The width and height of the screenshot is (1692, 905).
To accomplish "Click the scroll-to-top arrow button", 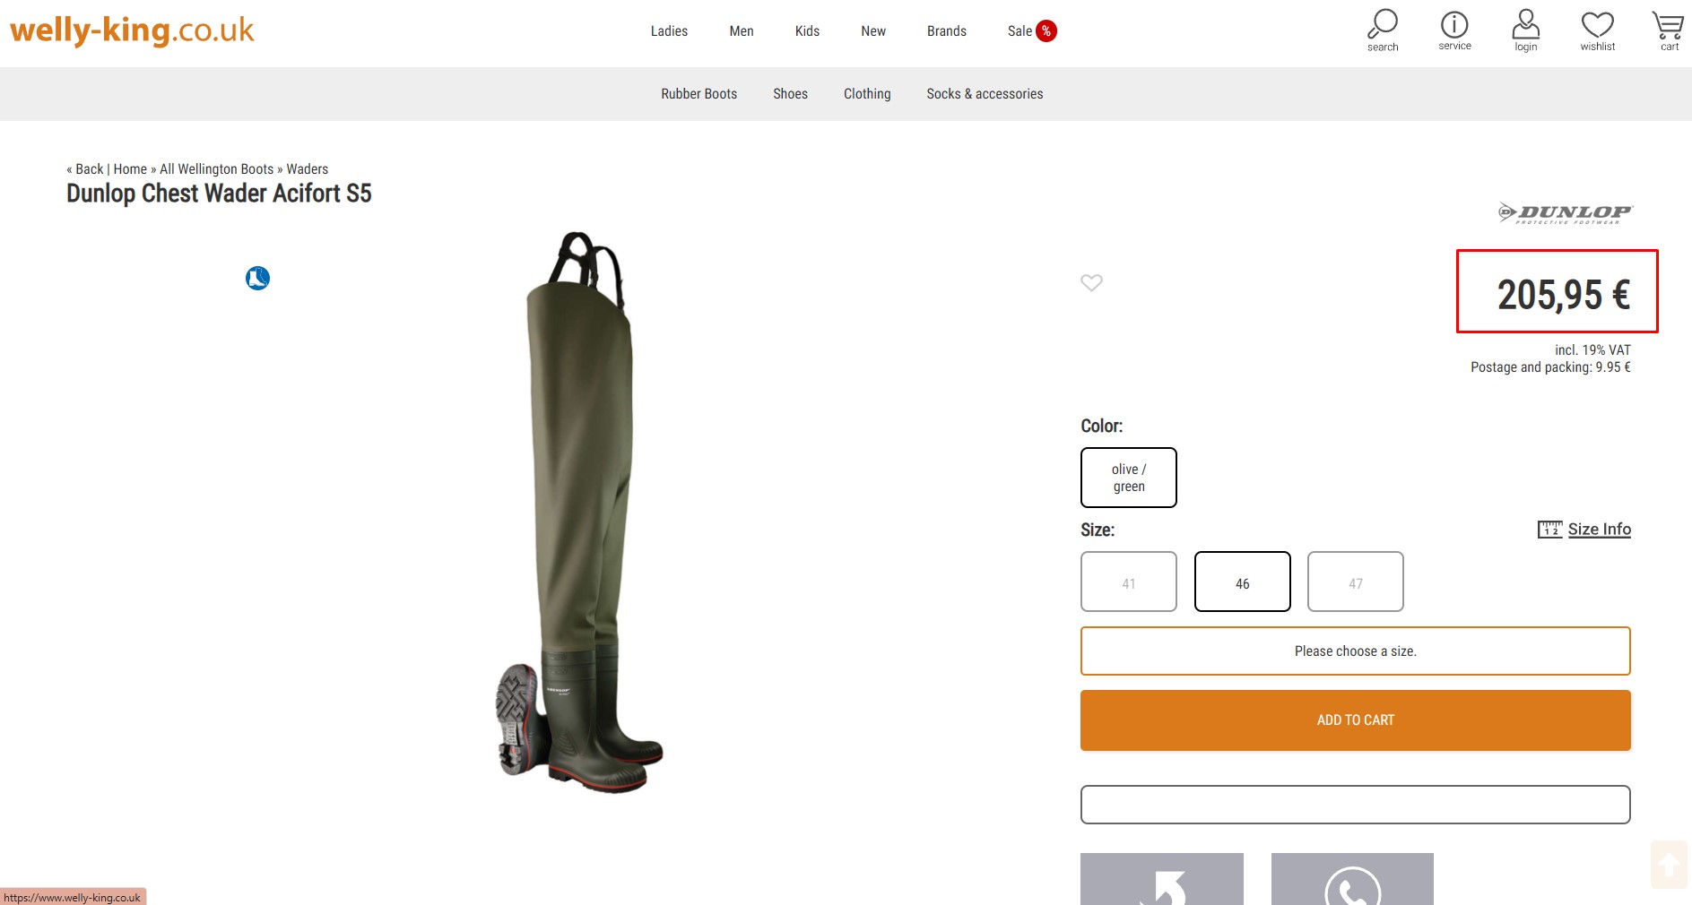I will [x=1669, y=865].
